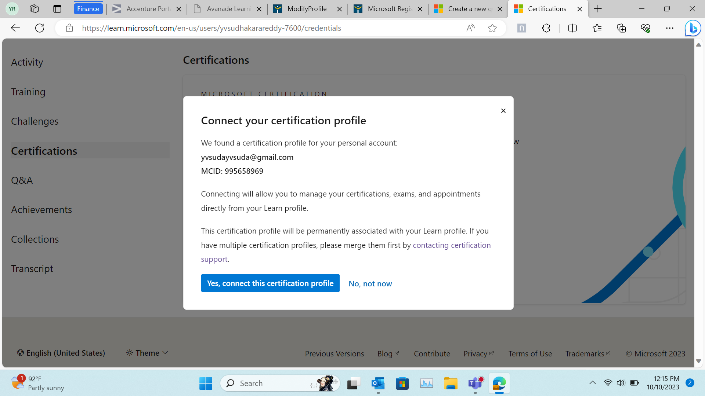Open Collections icon in toolbar
The width and height of the screenshot is (705, 396).
(621, 28)
